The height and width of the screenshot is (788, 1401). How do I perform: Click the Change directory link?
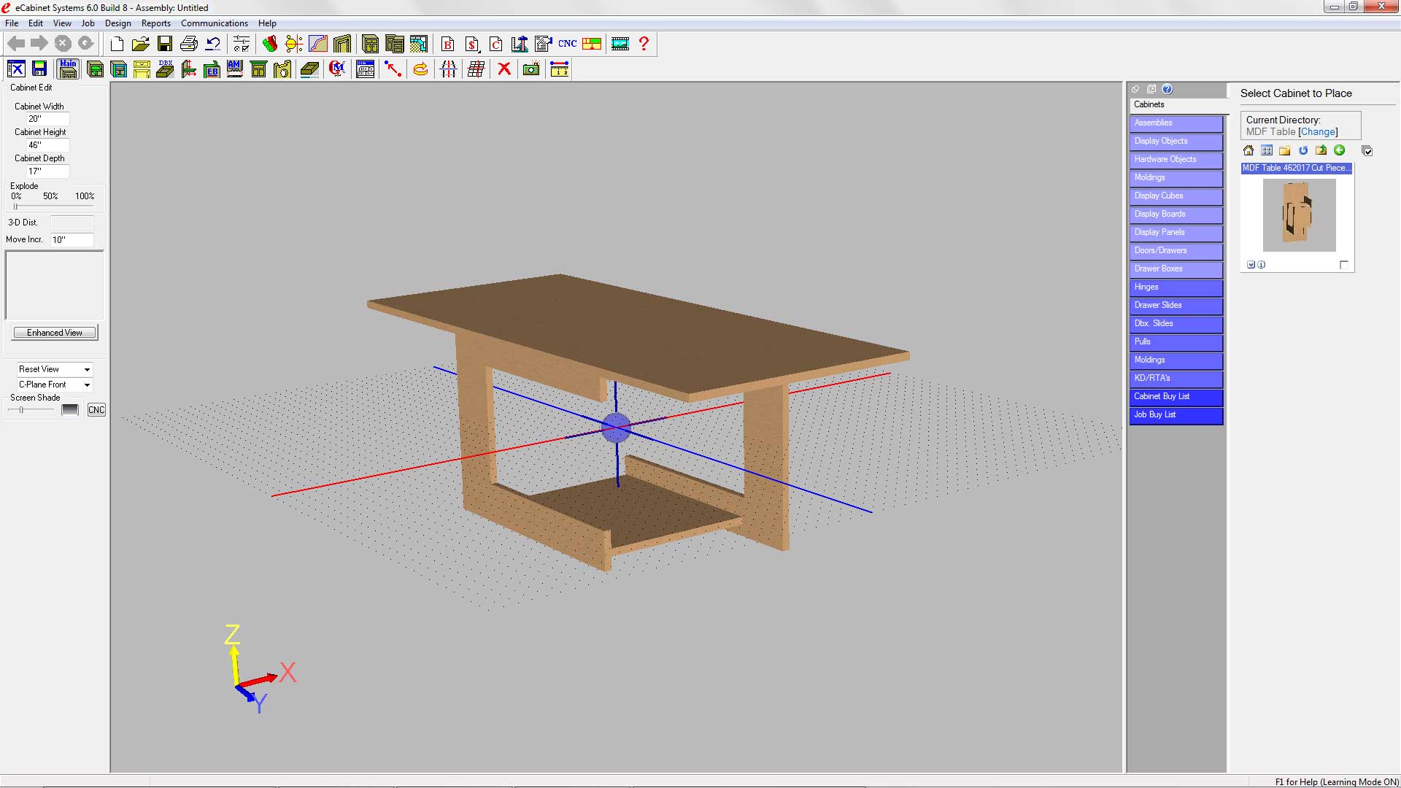pos(1318,132)
